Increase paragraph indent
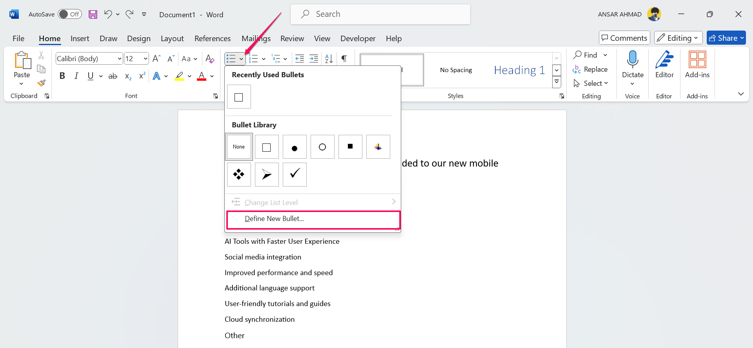 pos(314,59)
